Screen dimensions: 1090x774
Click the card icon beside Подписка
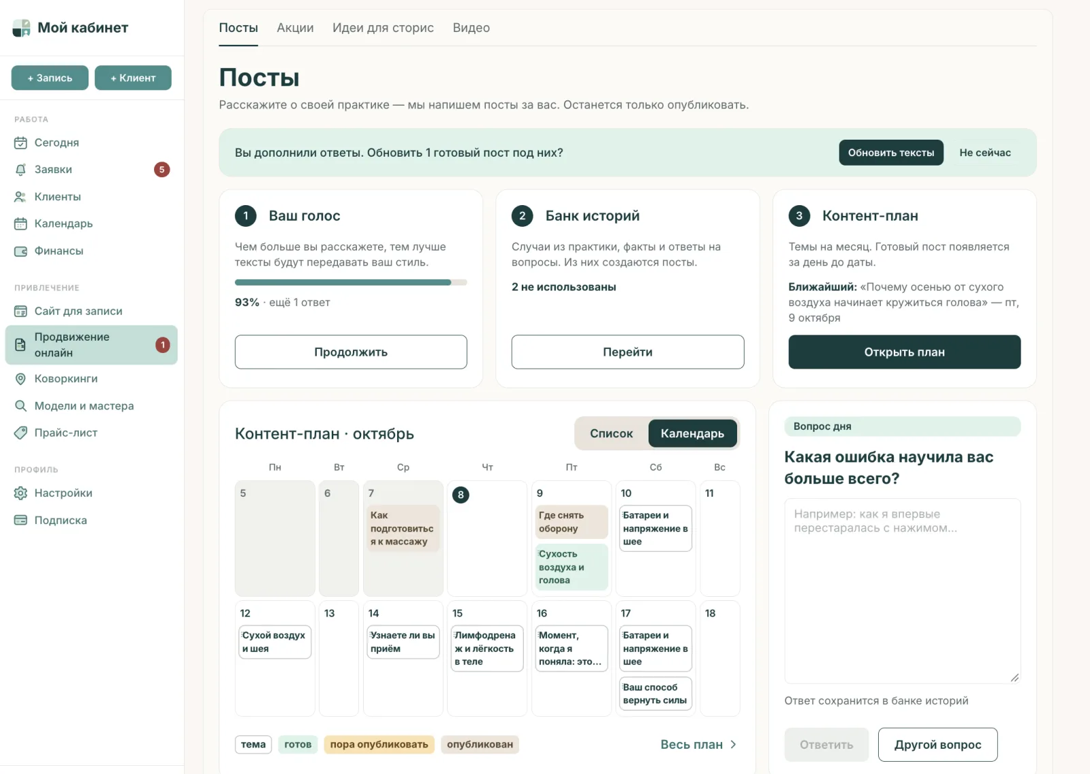coord(20,521)
